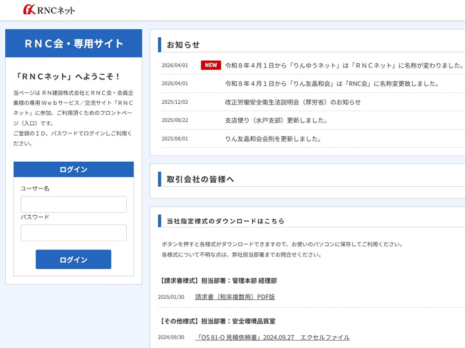Click the RNC会・専用サイト sidebar banner
The image size is (465, 348).
click(x=73, y=43)
